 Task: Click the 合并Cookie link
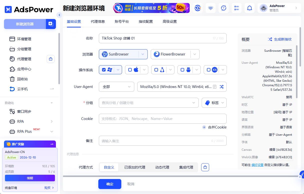point(214,127)
